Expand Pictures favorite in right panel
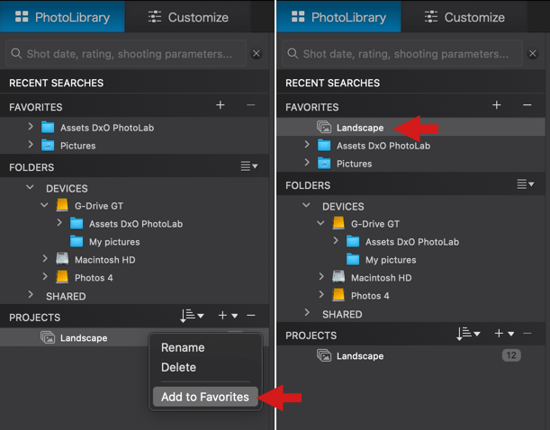 pos(307,162)
